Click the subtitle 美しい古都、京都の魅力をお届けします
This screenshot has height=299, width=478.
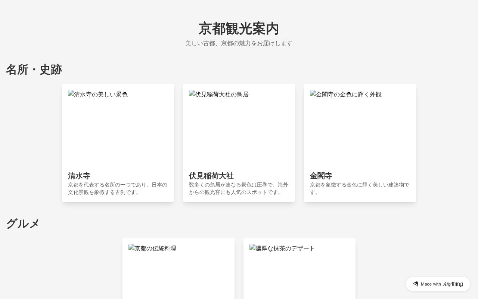[x=239, y=43]
